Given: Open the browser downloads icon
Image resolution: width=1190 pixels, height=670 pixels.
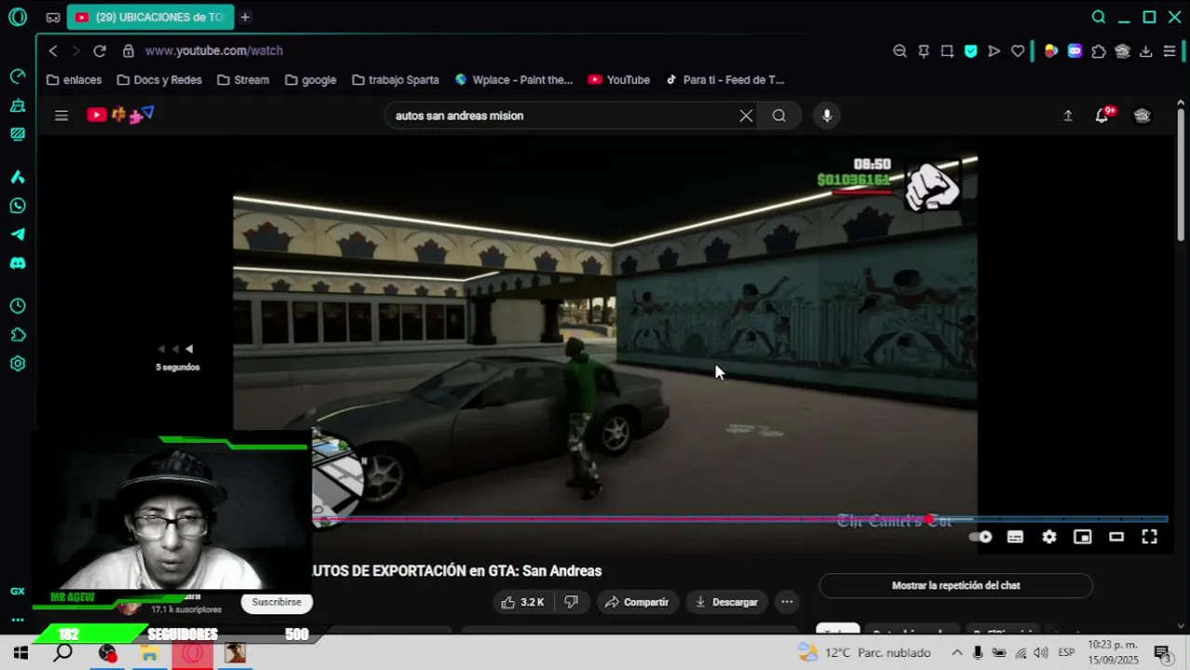Looking at the screenshot, I should coord(1146,51).
